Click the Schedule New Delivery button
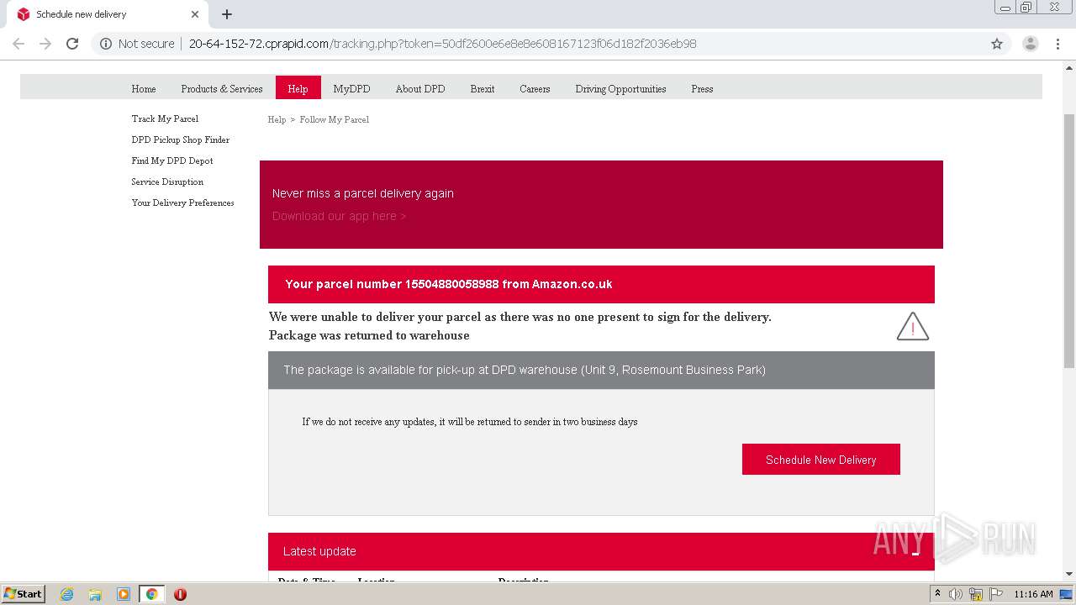Image resolution: width=1076 pixels, height=605 pixels. point(821,460)
